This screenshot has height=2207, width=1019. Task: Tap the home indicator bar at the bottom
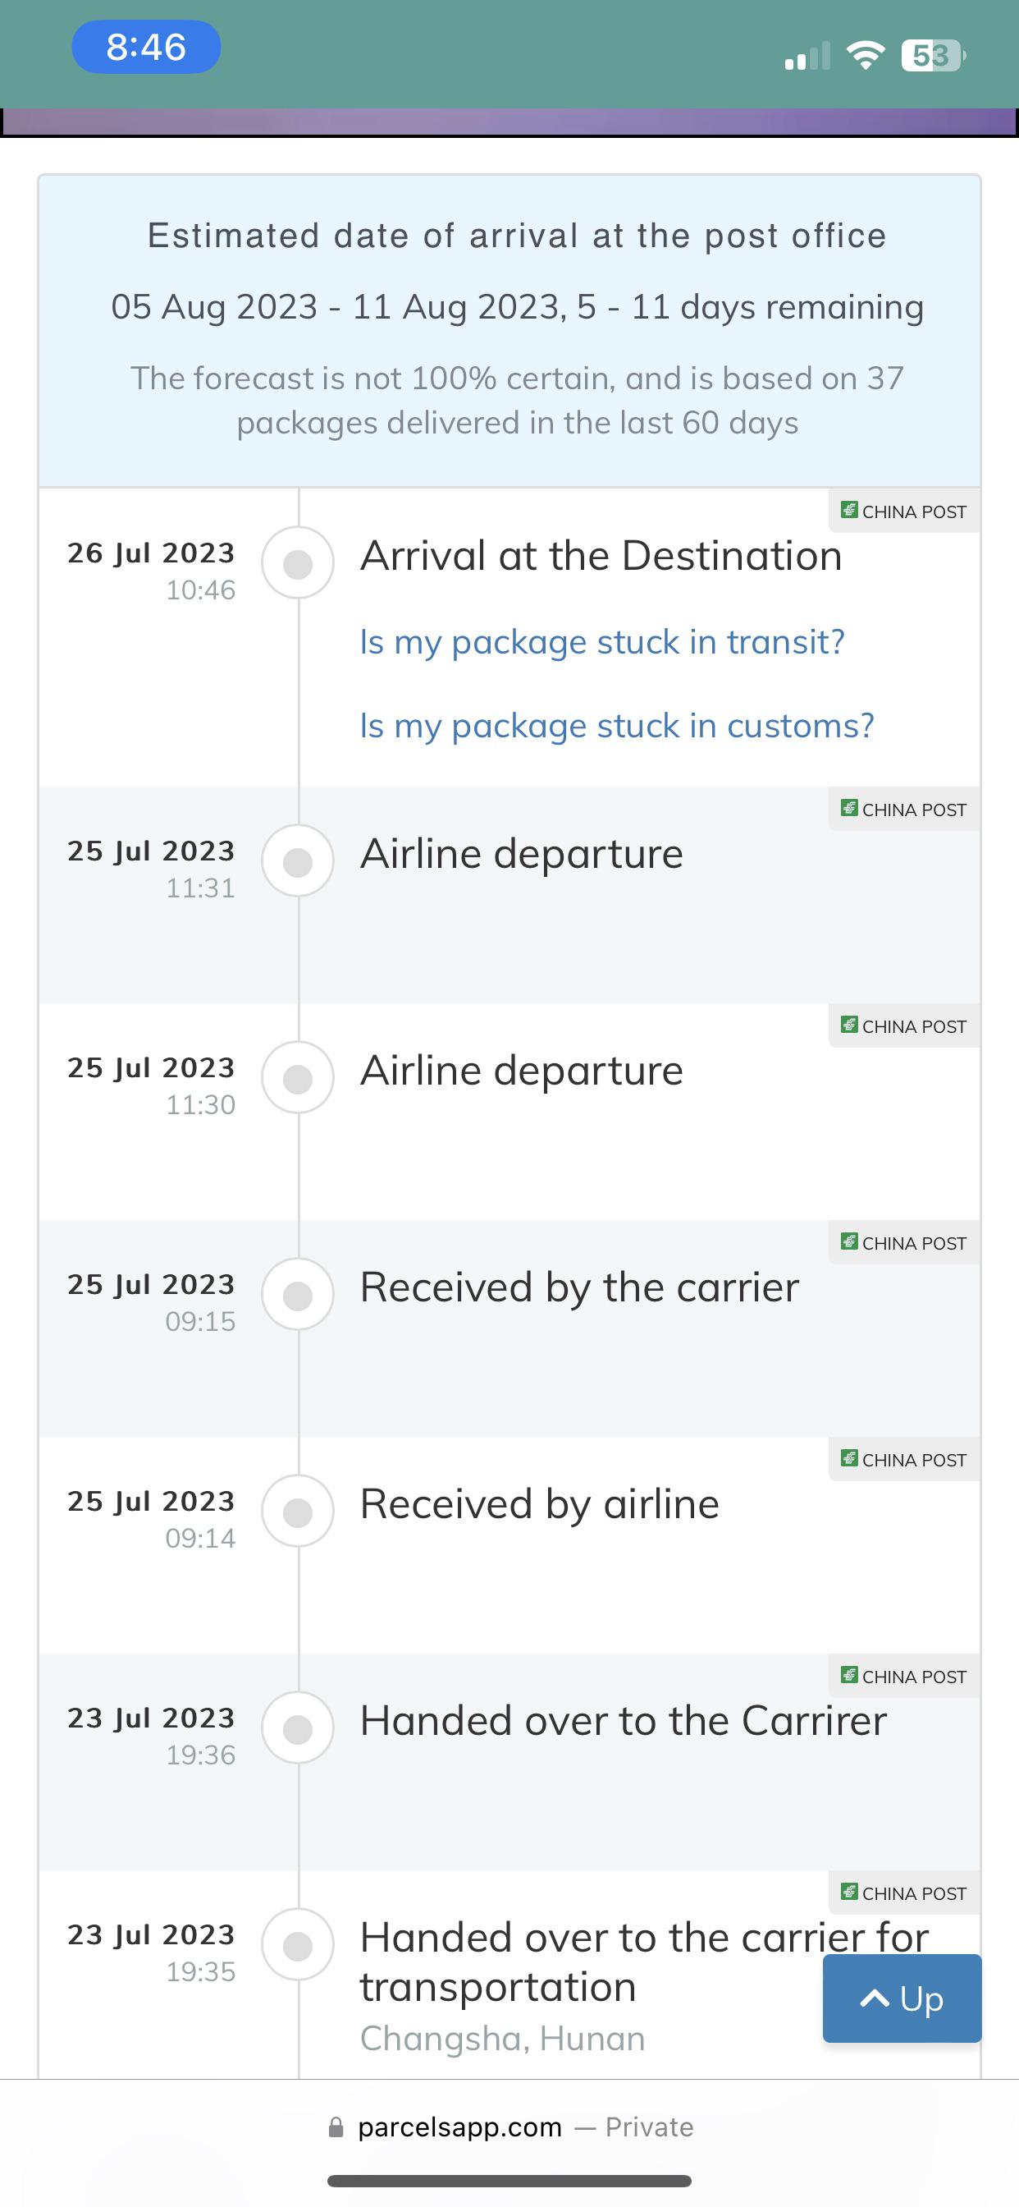pyautogui.click(x=509, y=2179)
